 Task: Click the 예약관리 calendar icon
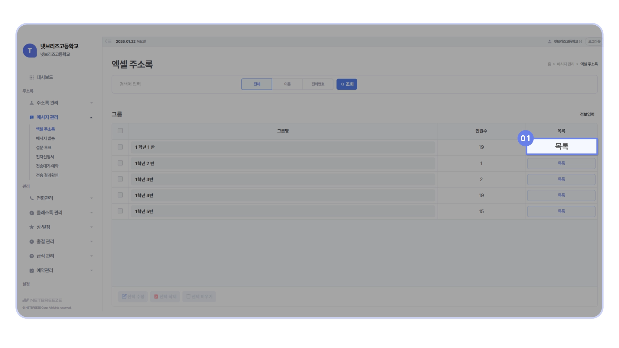[31, 270]
